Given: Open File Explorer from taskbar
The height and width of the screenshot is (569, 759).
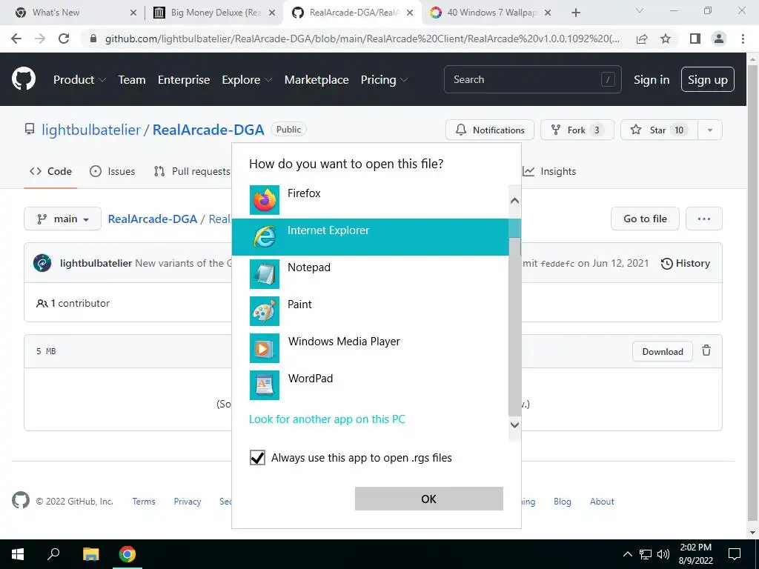Looking at the screenshot, I should pos(90,554).
